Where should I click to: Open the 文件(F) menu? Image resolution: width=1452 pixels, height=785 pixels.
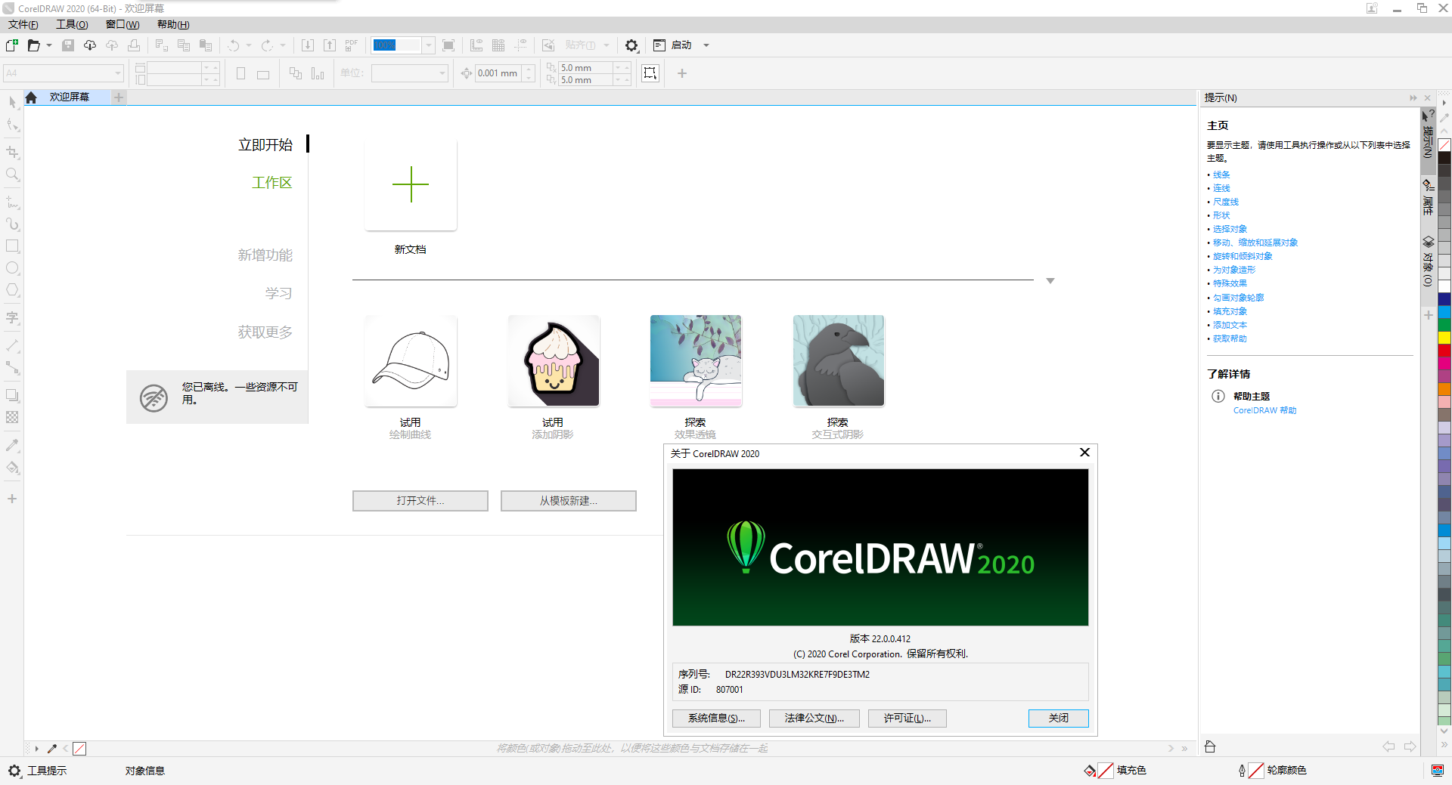pos(23,24)
